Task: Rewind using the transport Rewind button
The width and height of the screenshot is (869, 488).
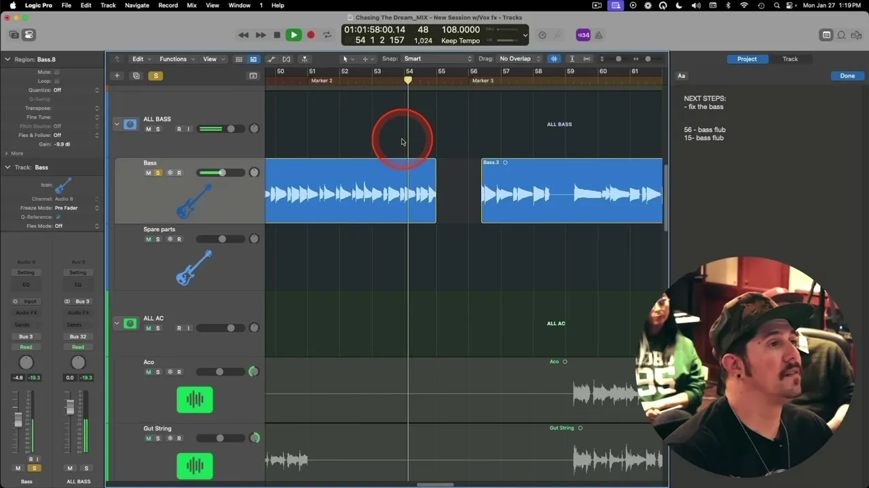Action: tap(243, 35)
